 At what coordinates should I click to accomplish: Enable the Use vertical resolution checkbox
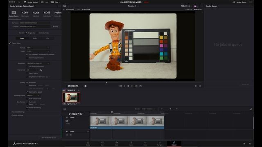pos(27,67)
